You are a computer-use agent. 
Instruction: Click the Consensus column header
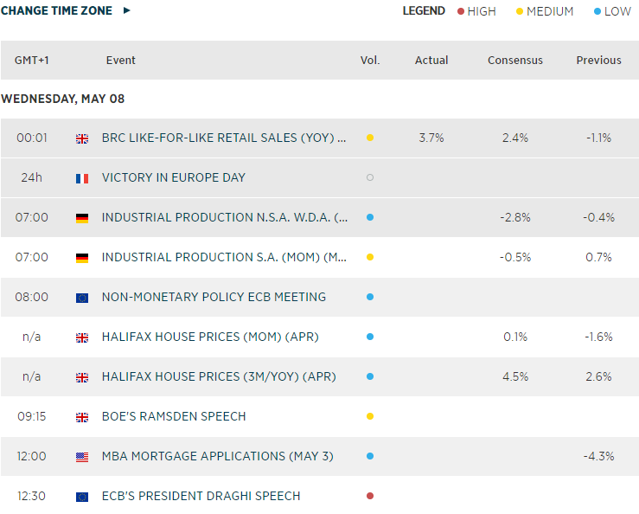tap(515, 61)
